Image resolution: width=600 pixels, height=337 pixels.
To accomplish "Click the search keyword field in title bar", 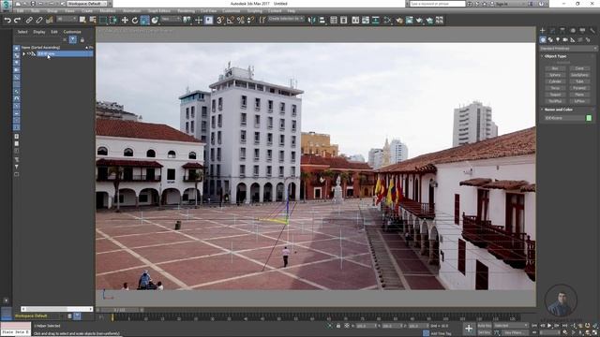I will click(438, 4).
